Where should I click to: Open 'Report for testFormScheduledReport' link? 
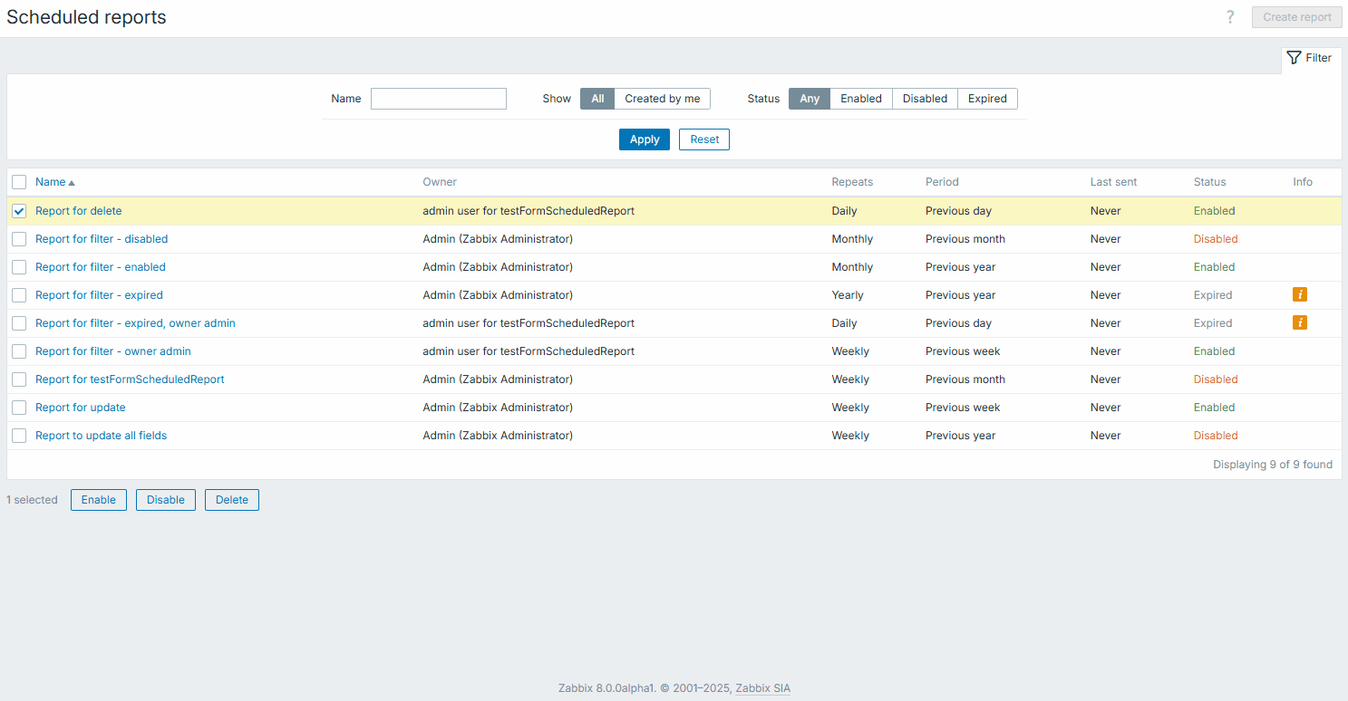[x=130, y=379]
